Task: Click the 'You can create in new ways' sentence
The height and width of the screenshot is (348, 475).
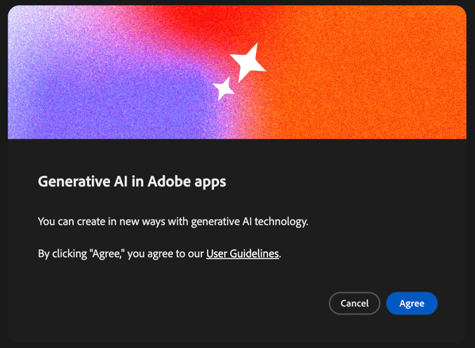Action: coord(173,221)
